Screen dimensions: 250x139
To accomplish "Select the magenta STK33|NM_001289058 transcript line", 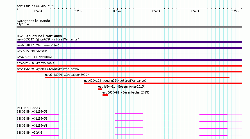I will (x=129, y=121).
